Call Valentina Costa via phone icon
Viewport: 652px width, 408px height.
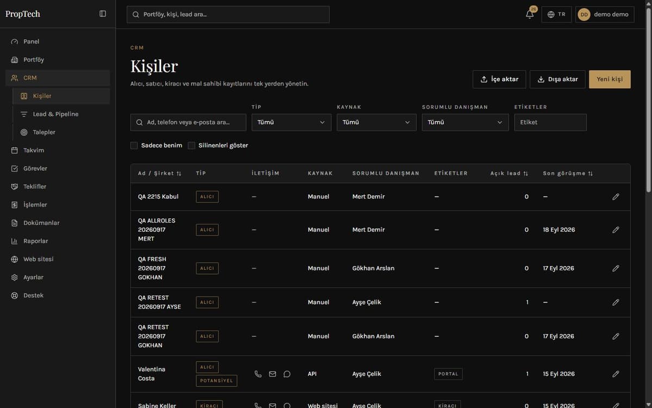pos(258,374)
